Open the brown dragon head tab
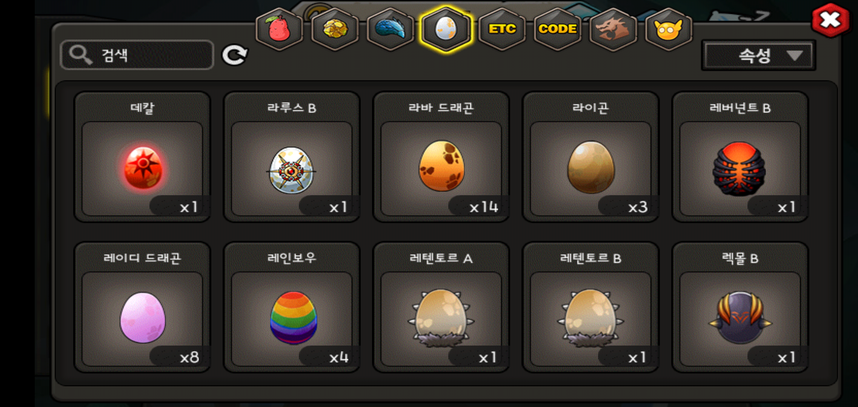858x407 pixels. point(613,29)
